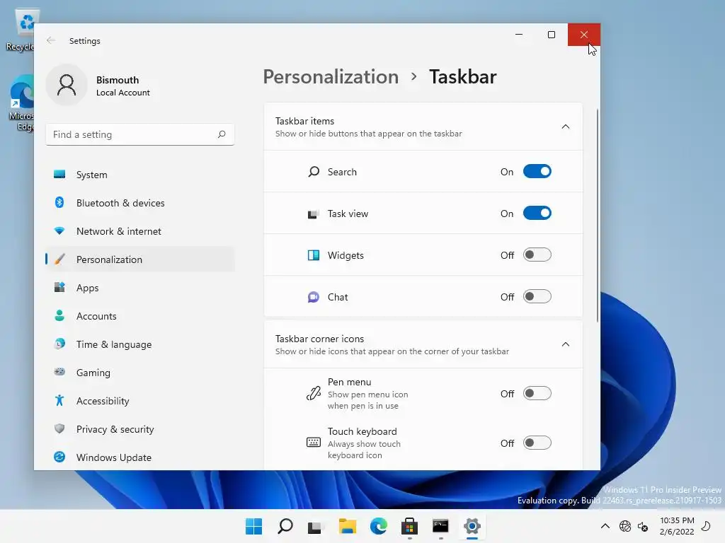Click the Gaming controller icon

point(59,372)
